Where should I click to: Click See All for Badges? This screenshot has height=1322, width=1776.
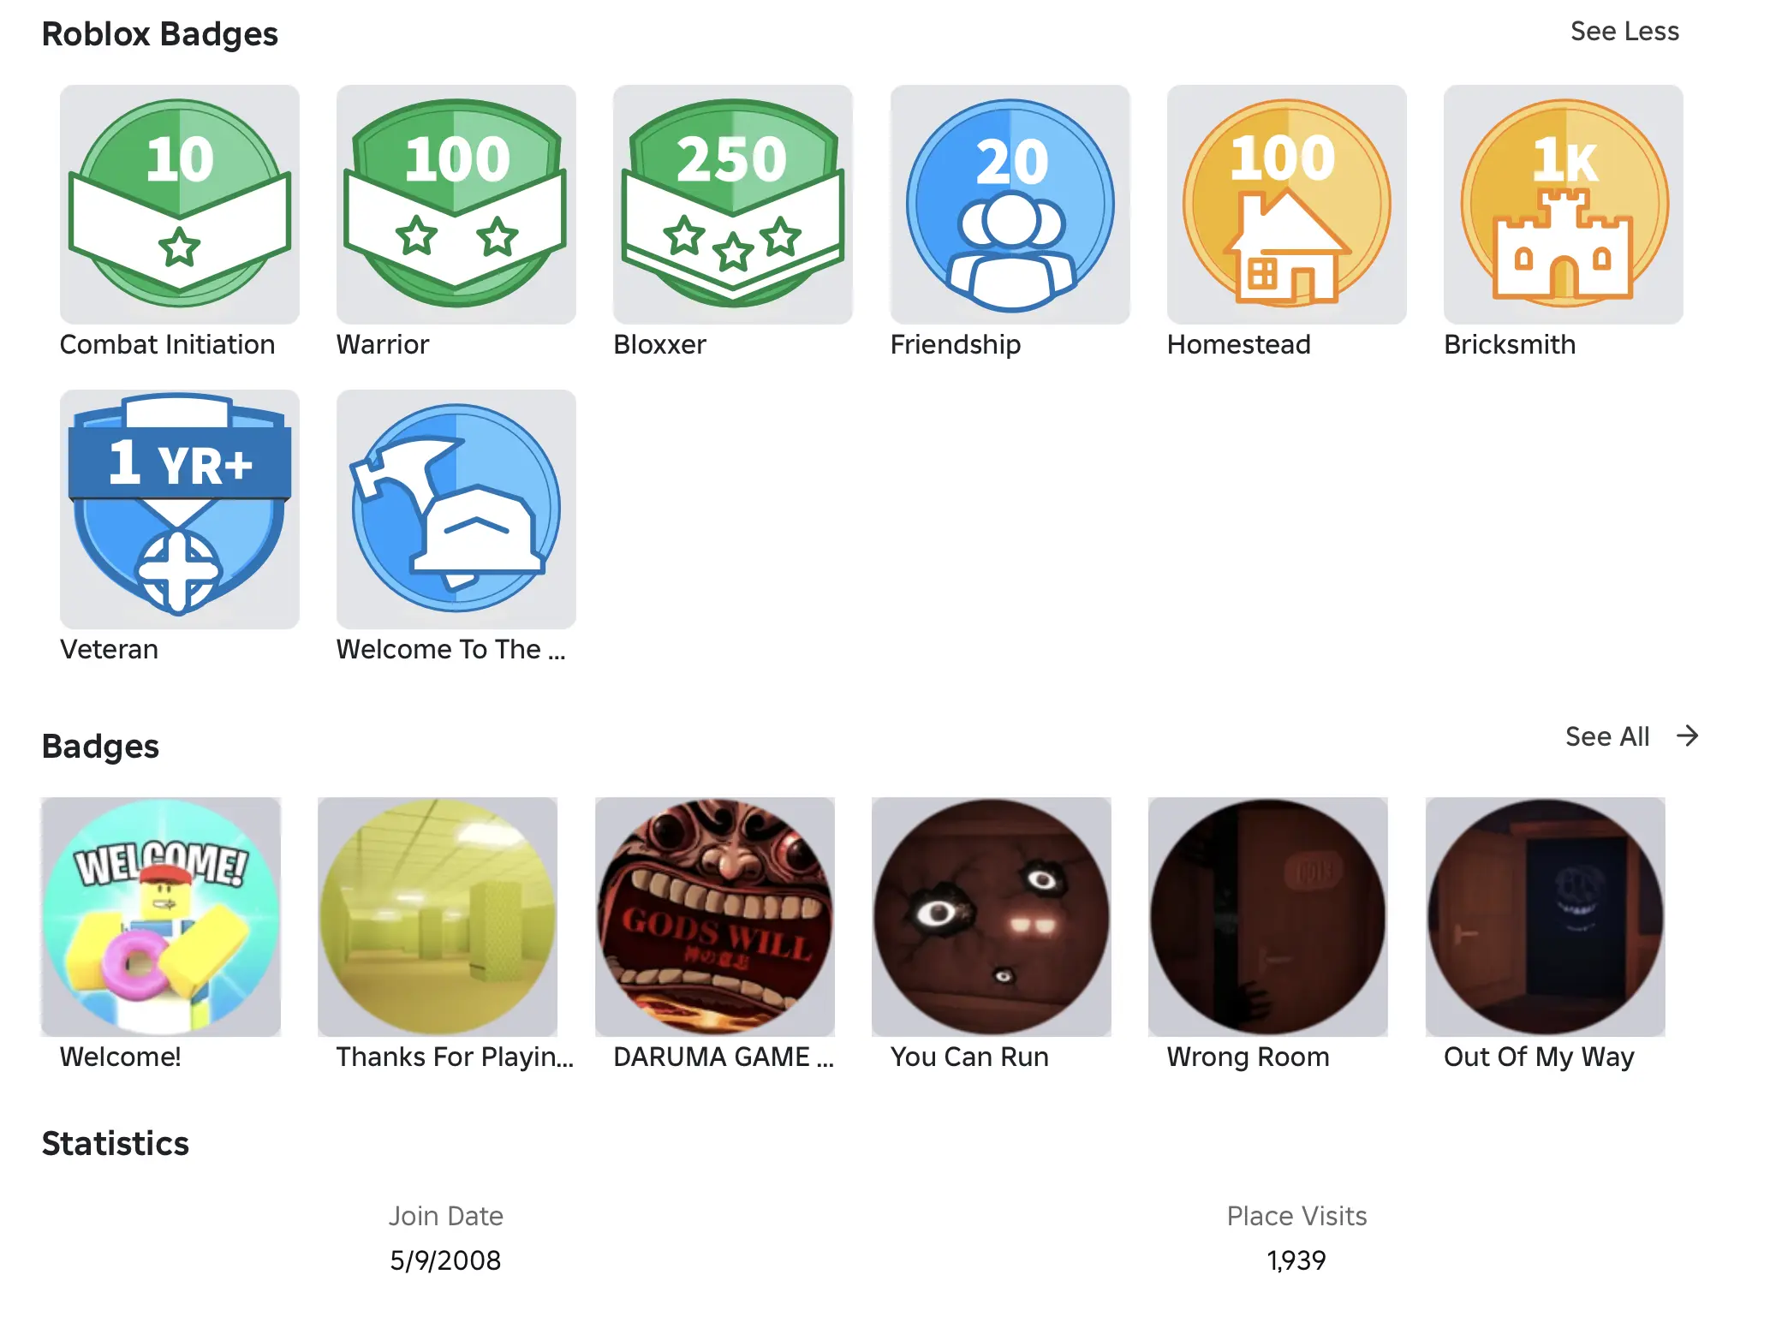point(1607,736)
